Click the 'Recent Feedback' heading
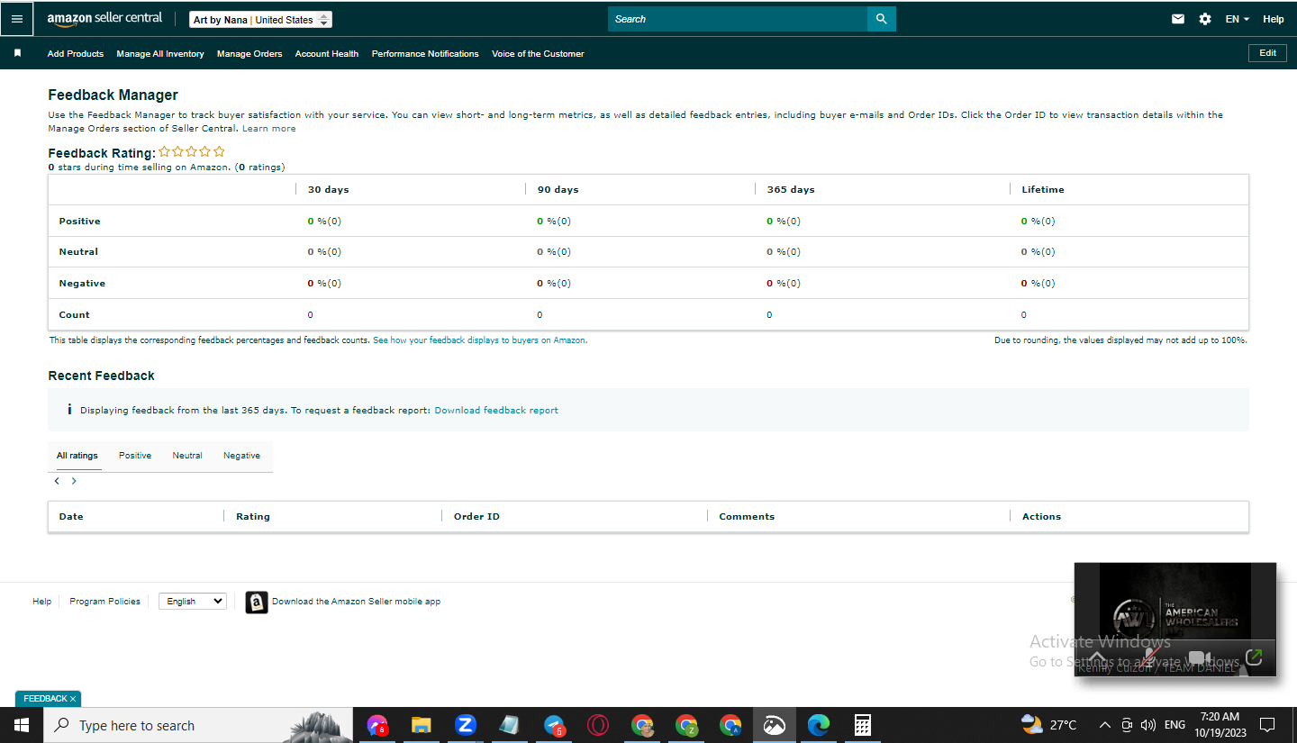Screen dimensions: 1297x743 pos(102,376)
